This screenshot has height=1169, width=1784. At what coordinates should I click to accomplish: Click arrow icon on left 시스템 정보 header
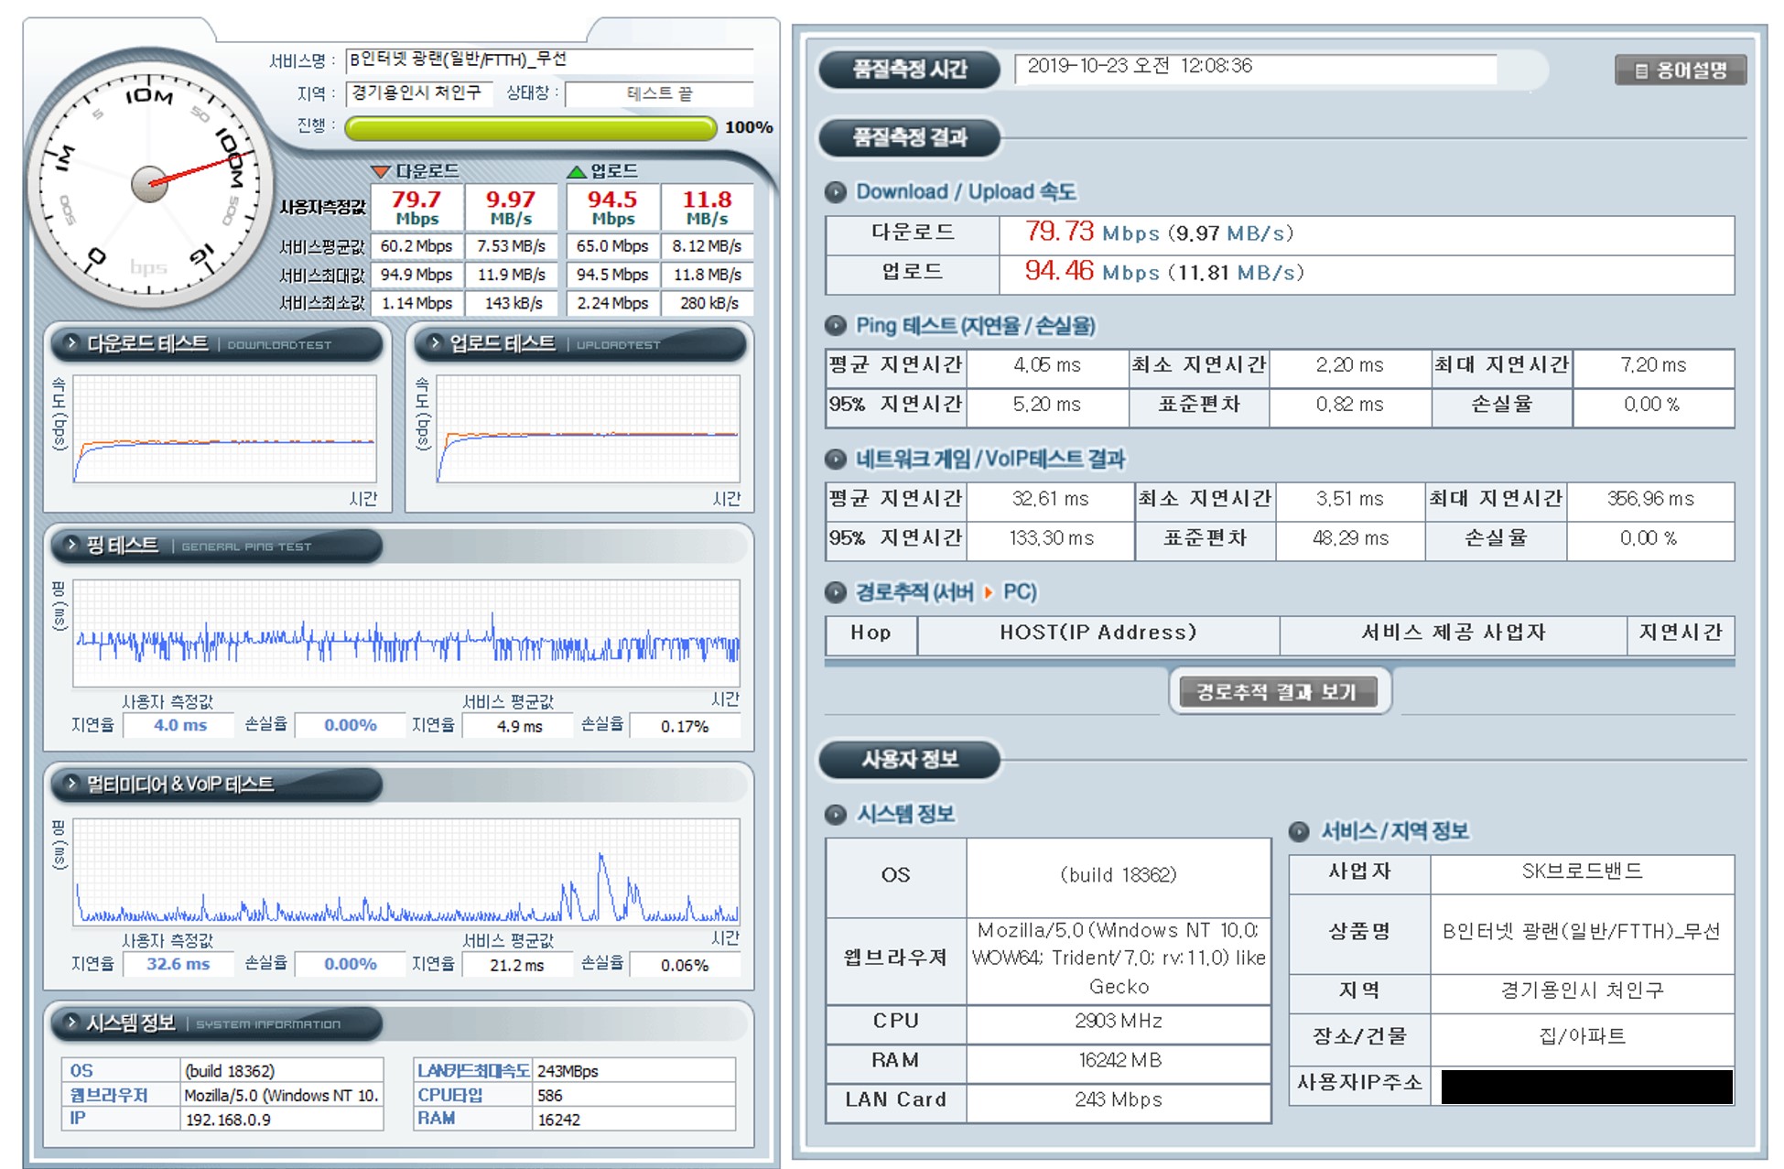point(71,1022)
